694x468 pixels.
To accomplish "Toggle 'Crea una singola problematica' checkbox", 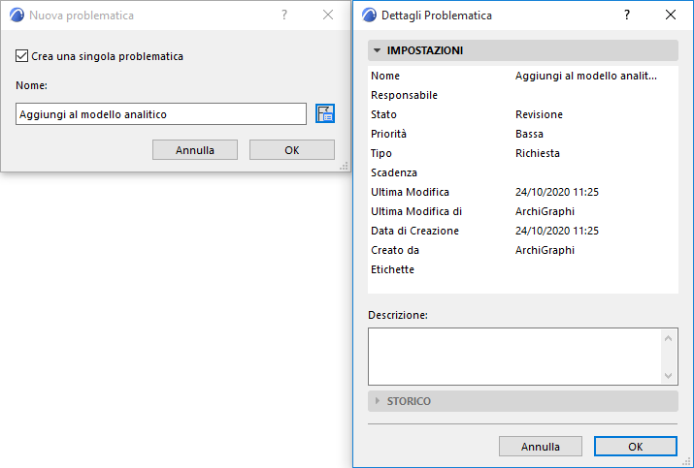I will [x=23, y=56].
